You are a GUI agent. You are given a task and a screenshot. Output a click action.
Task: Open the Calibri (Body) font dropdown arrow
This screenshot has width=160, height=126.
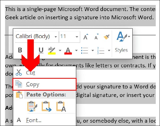click(x=56, y=36)
